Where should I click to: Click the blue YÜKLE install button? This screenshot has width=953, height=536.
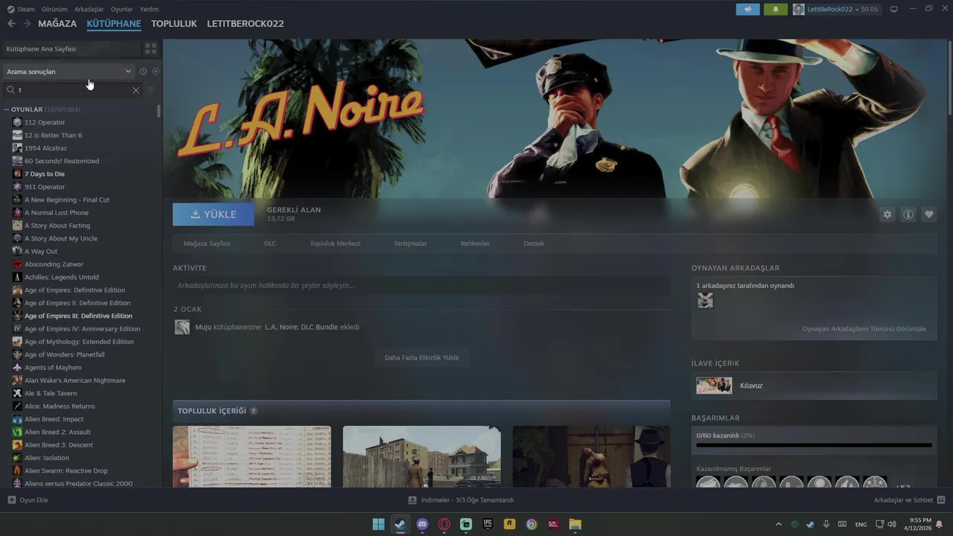point(213,214)
